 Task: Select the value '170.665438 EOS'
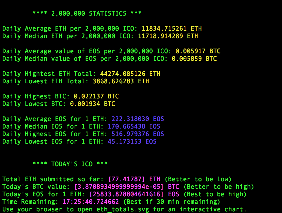pos(134,127)
